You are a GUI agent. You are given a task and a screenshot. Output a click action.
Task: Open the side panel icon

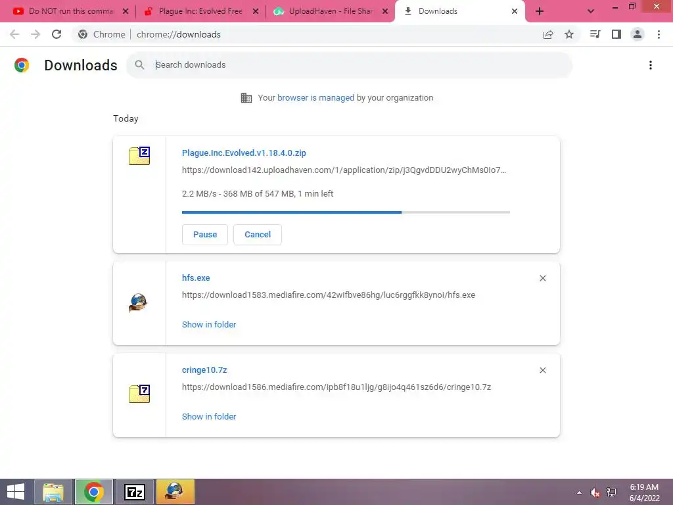click(616, 34)
